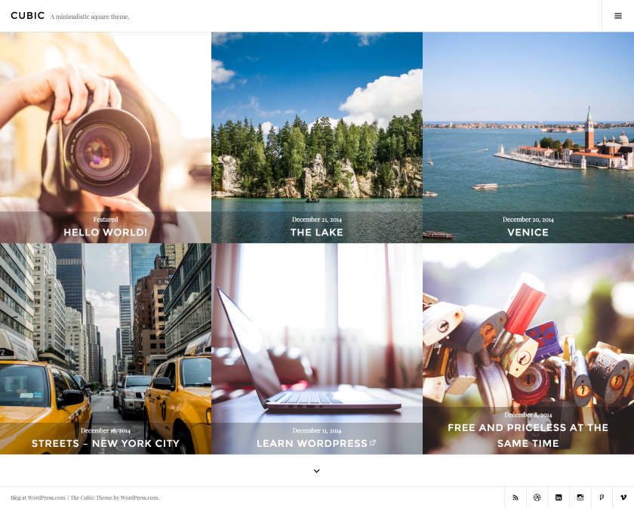Open the featured Hello World! post
Image resolution: width=634 pixels, height=508 pixels.
(106, 232)
